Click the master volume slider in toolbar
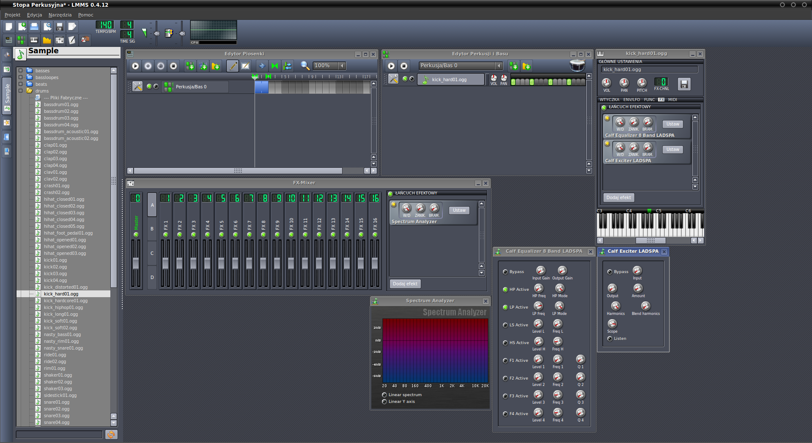Screen dimensions: 812x443 (x=156, y=33)
